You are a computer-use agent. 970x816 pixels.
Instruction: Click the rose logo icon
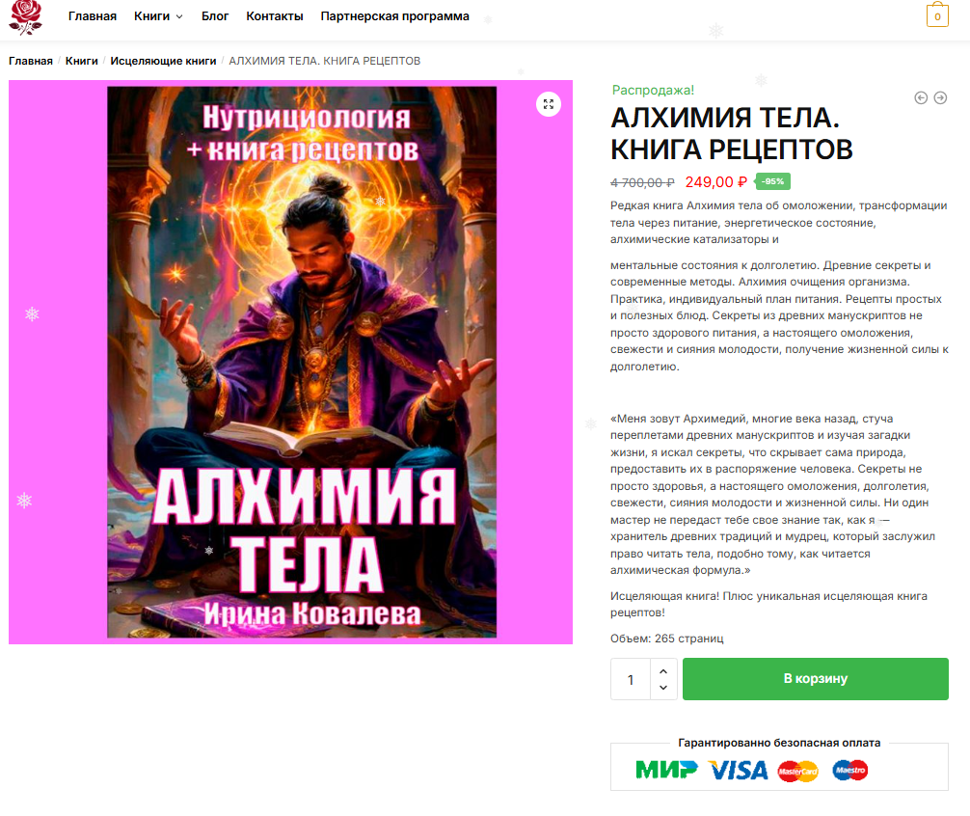point(25,16)
